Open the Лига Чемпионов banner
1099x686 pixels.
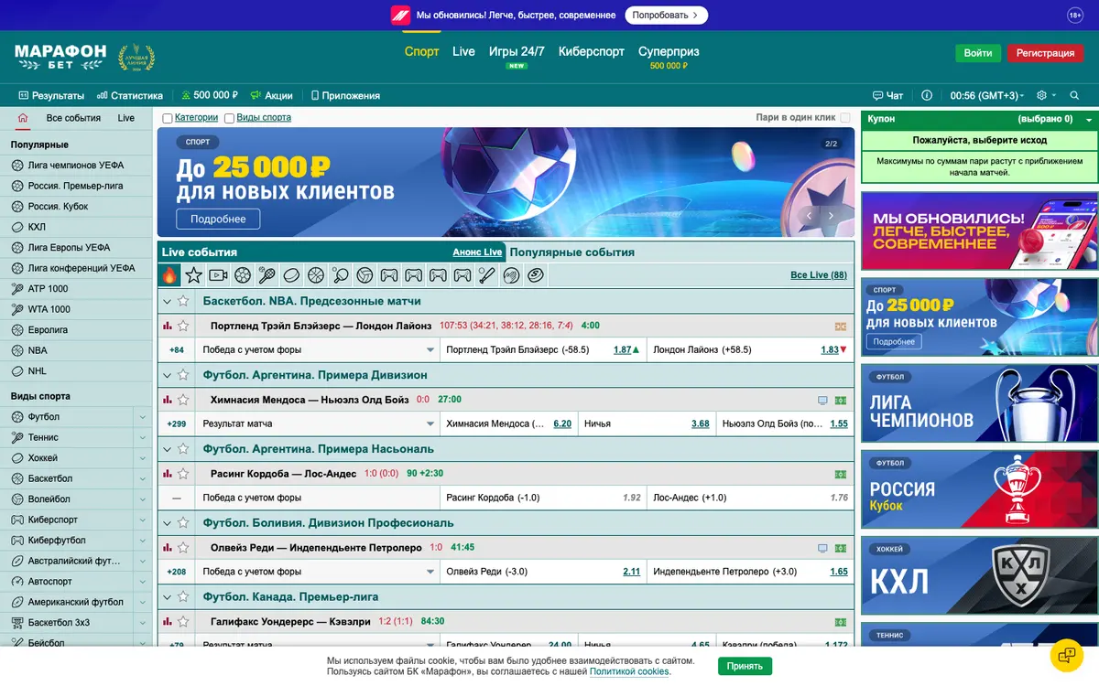click(x=979, y=403)
